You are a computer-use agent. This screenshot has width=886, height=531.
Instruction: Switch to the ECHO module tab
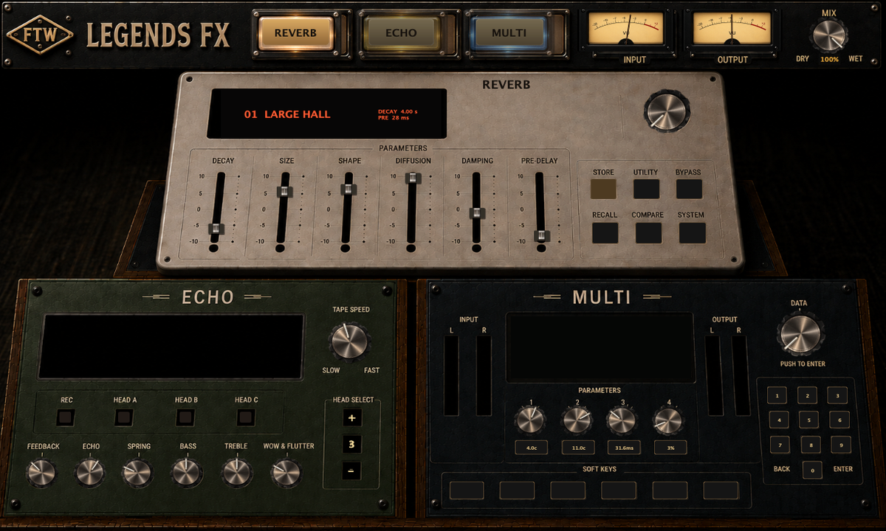(x=401, y=32)
